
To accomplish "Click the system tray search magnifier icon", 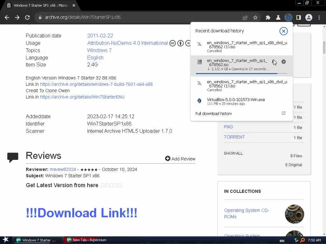I will [302, 240].
